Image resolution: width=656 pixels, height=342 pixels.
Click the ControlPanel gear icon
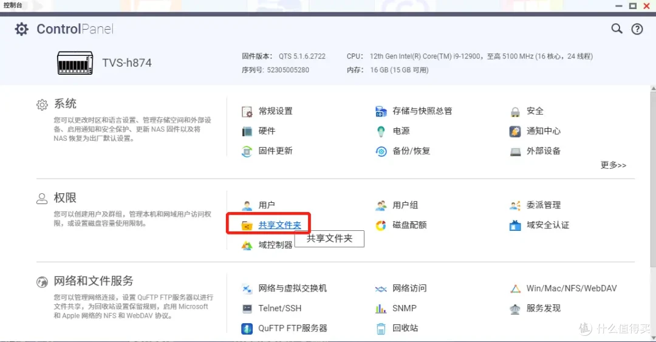pos(21,29)
